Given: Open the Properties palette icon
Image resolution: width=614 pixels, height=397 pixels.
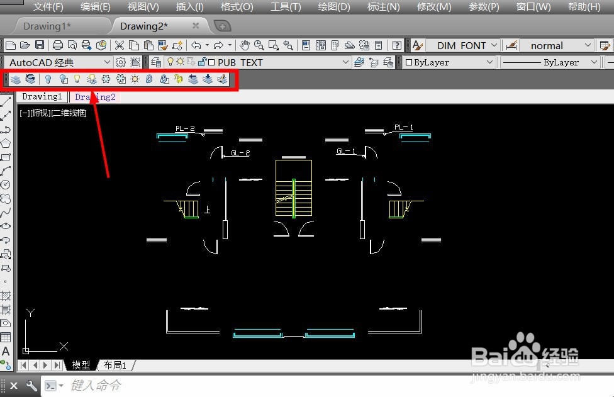Looking at the screenshot, I should point(306,45).
